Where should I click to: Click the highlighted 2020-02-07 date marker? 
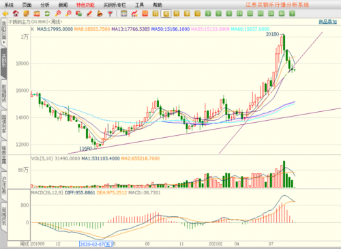click(x=96, y=244)
